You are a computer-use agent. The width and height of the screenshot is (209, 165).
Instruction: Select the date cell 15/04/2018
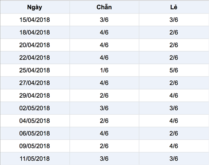coord(34,20)
